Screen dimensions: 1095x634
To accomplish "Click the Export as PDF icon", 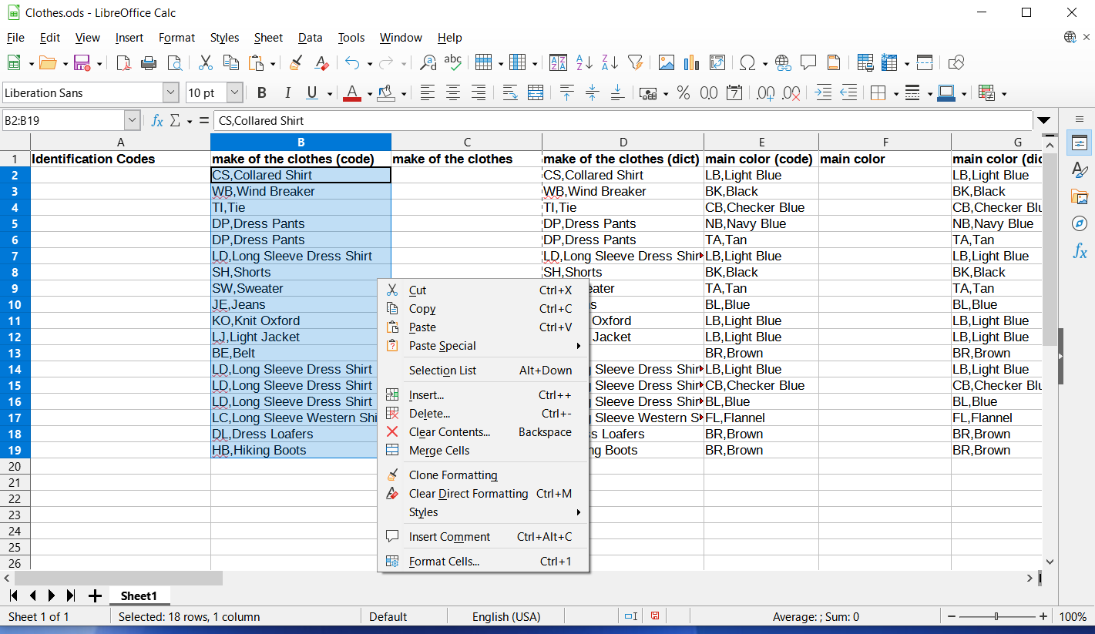I will [x=123, y=63].
